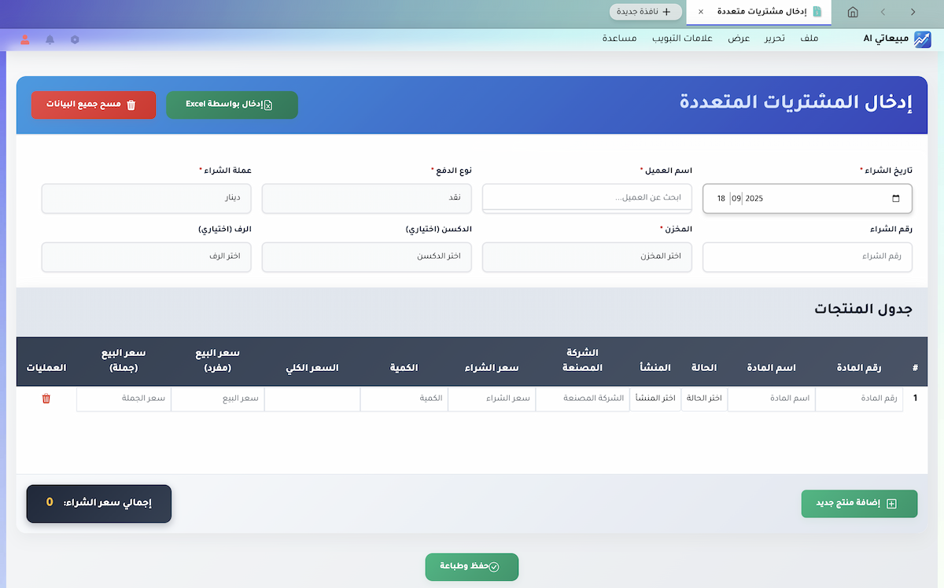The height and width of the screenshot is (588, 944).
Task: Click the home icon in the title bar
Action: 854,13
